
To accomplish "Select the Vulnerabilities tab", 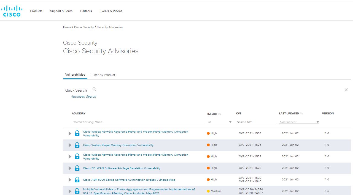I will click(x=75, y=75).
